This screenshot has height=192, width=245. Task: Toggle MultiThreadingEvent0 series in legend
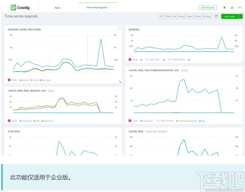187,121
